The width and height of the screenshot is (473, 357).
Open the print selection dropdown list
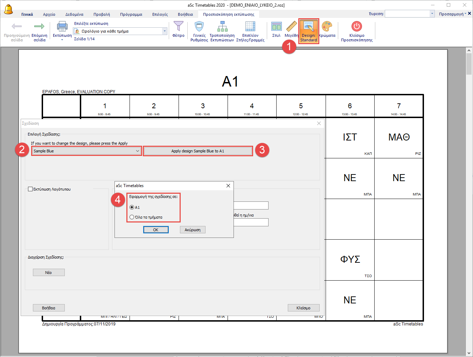[165, 31]
